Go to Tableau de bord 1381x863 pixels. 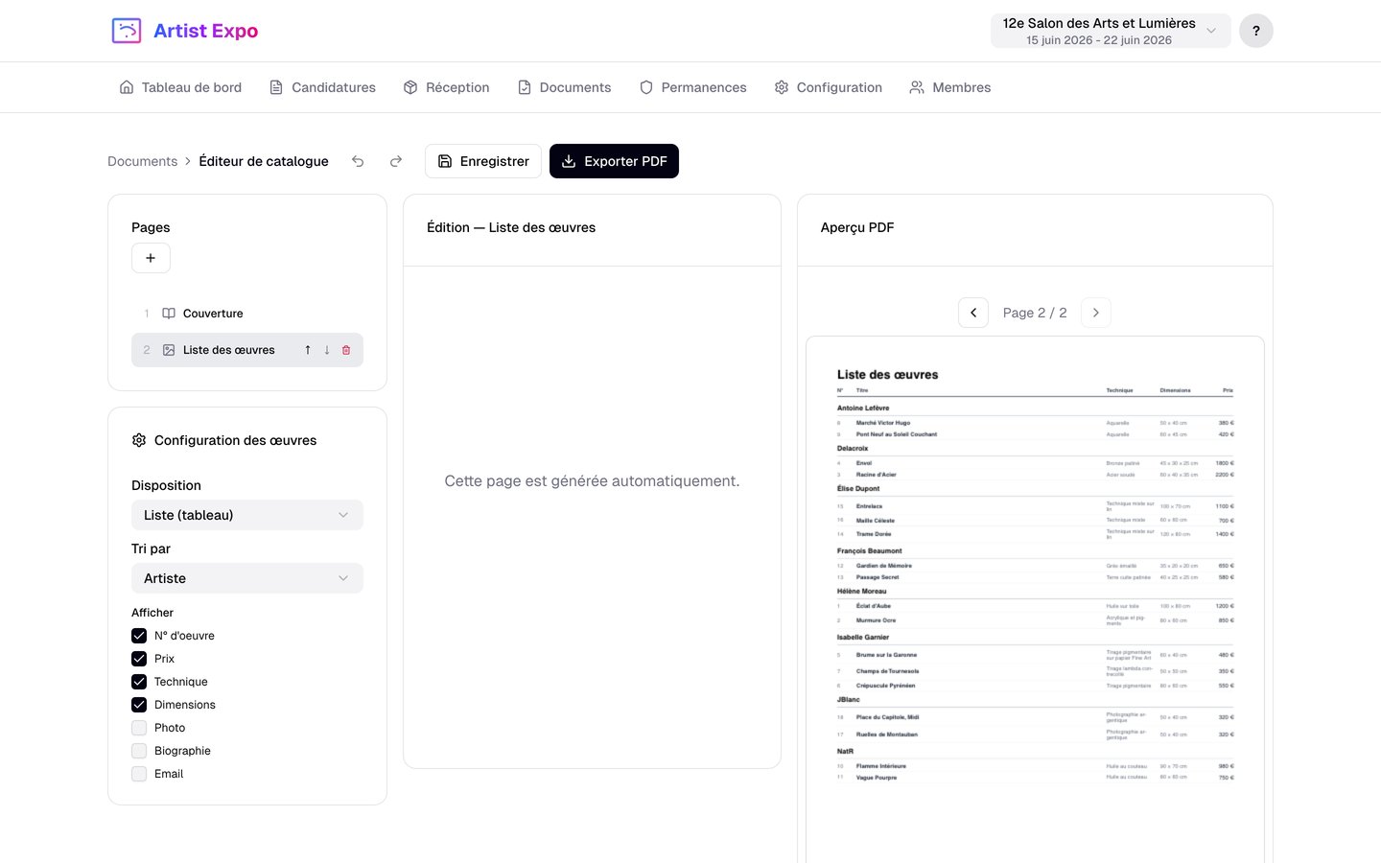[x=180, y=87]
